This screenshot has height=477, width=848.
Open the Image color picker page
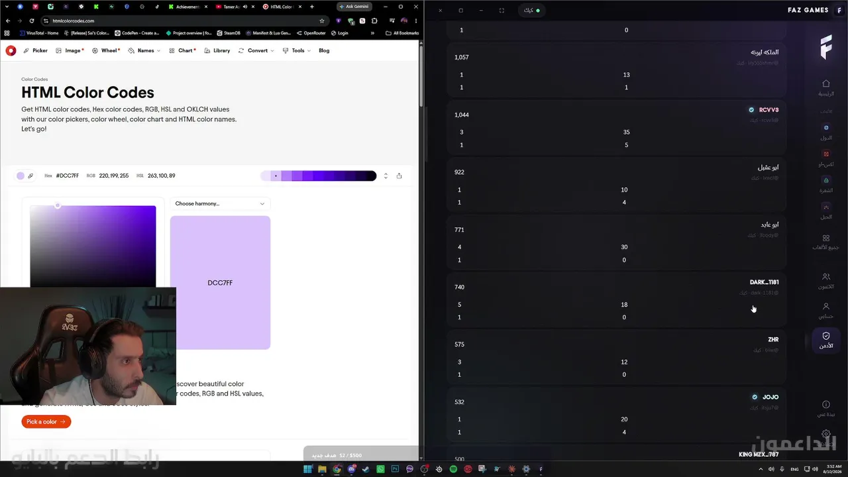70,50
